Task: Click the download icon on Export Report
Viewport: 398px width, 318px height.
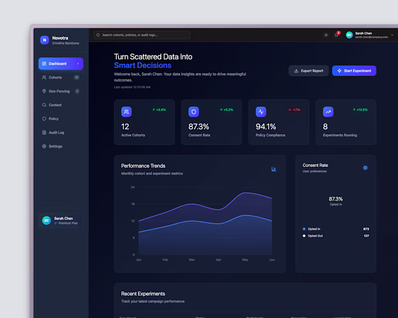Action: pyautogui.click(x=296, y=71)
